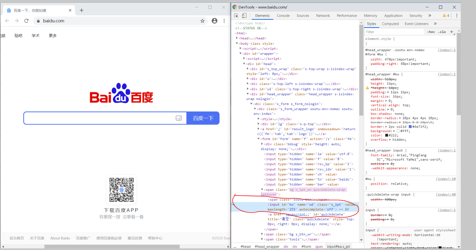Reload the baidu.com page

coord(26,21)
